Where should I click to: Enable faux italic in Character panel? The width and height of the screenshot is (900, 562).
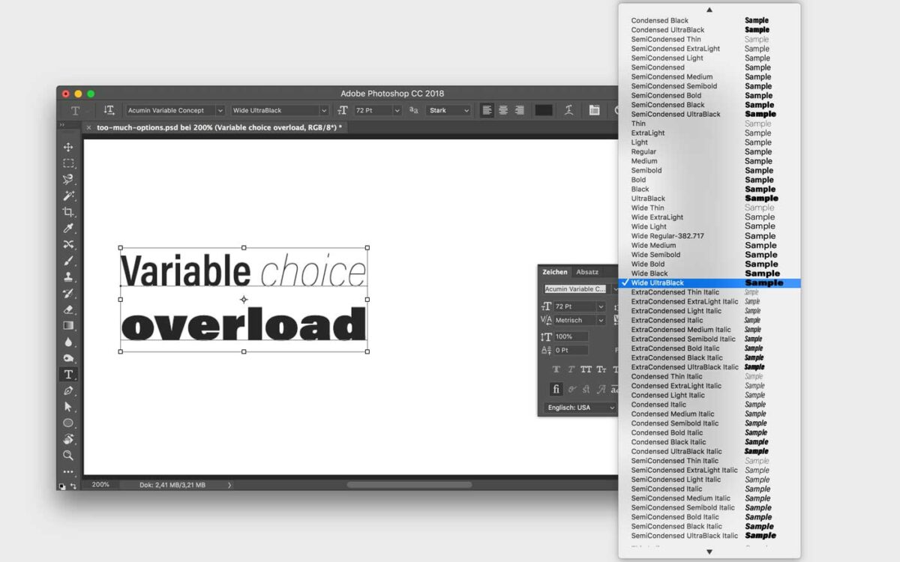coord(571,369)
